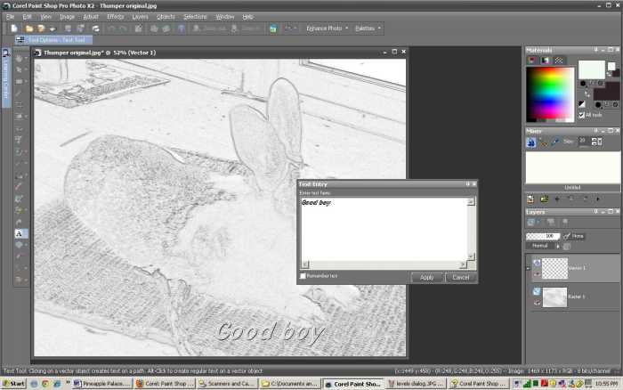Image resolution: width=623 pixels, height=390 pixels.
Task: Select the Pen tool below Preset Shape
Action: (x=19, y=256)
